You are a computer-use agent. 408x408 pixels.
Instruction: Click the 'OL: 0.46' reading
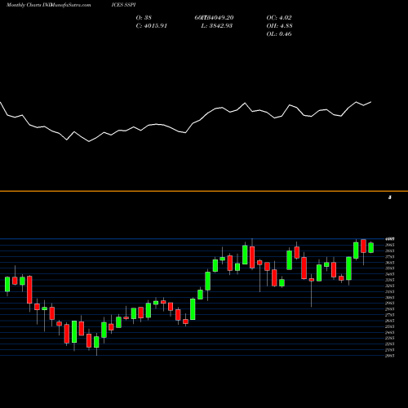[x=279, y=34]
